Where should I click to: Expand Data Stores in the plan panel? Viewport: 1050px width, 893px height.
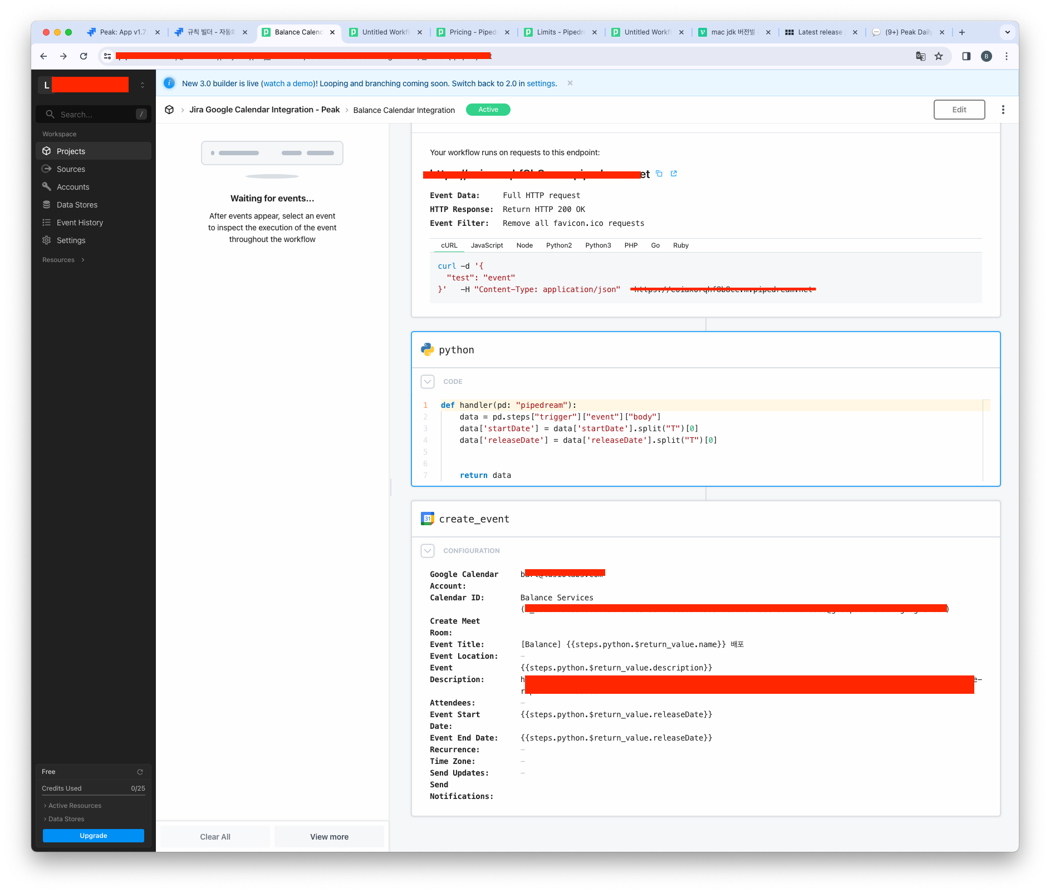[x=64, y=819]
